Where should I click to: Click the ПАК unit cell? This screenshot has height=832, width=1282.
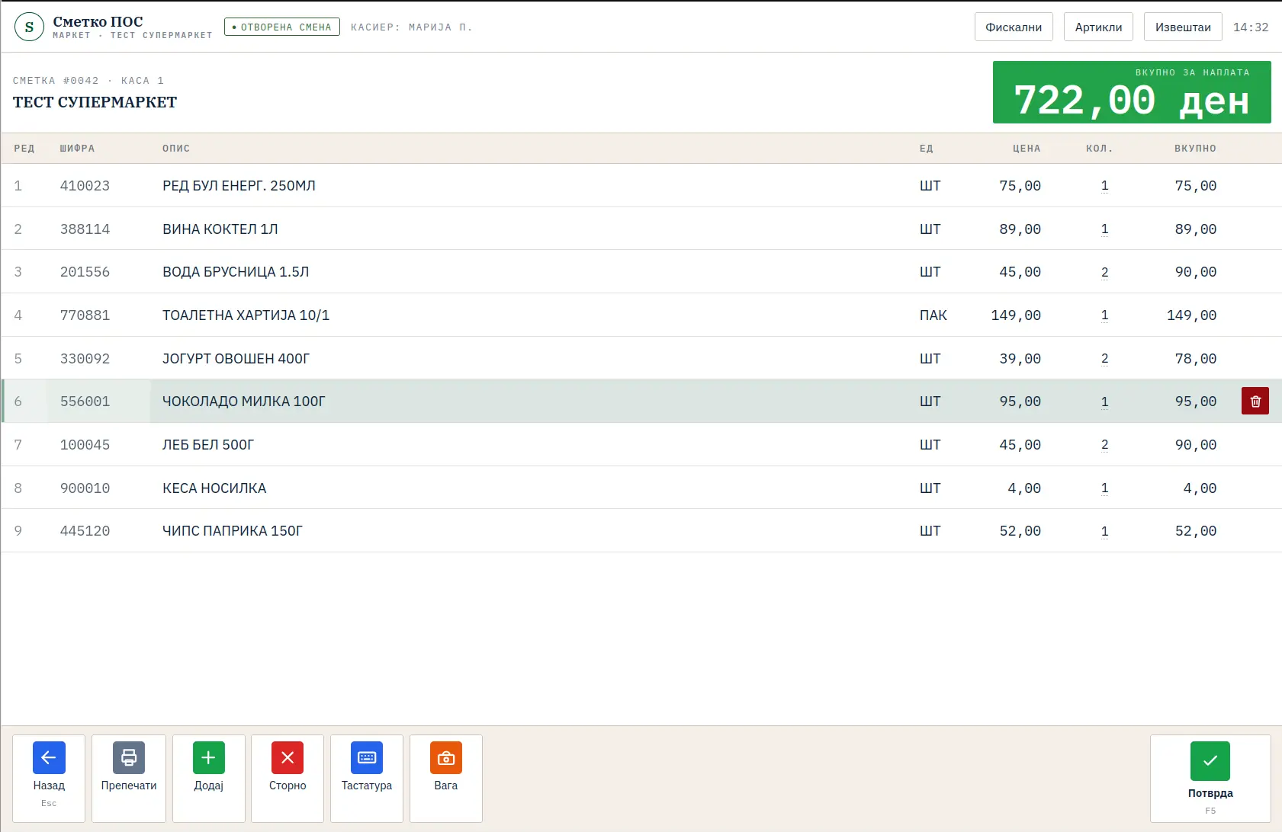pos(933,315)
